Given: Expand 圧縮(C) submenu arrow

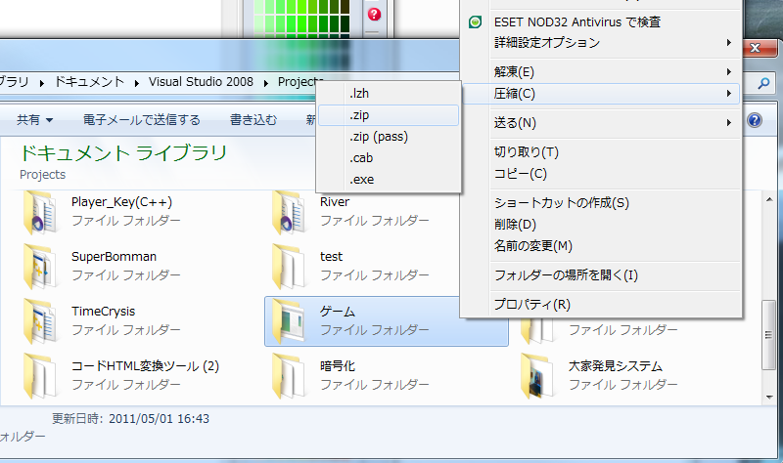Looking at the screenshot, I should tap(729, 93).
